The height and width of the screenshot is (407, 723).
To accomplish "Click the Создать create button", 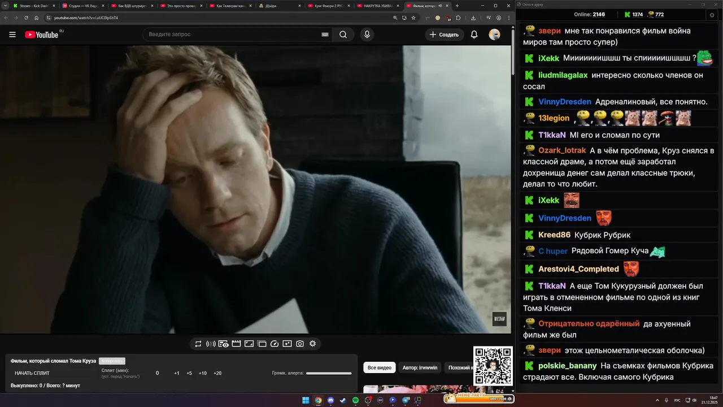I will point(445,34).
